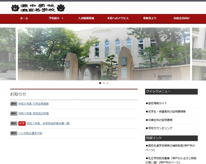Open the 学校紹介 menu item
This screenshot has height=164, width=206.
tap(54, 18)
